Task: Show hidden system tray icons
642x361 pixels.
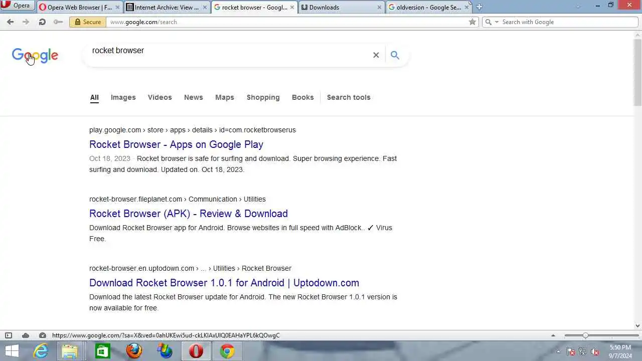Action: [x=558, y=351]
